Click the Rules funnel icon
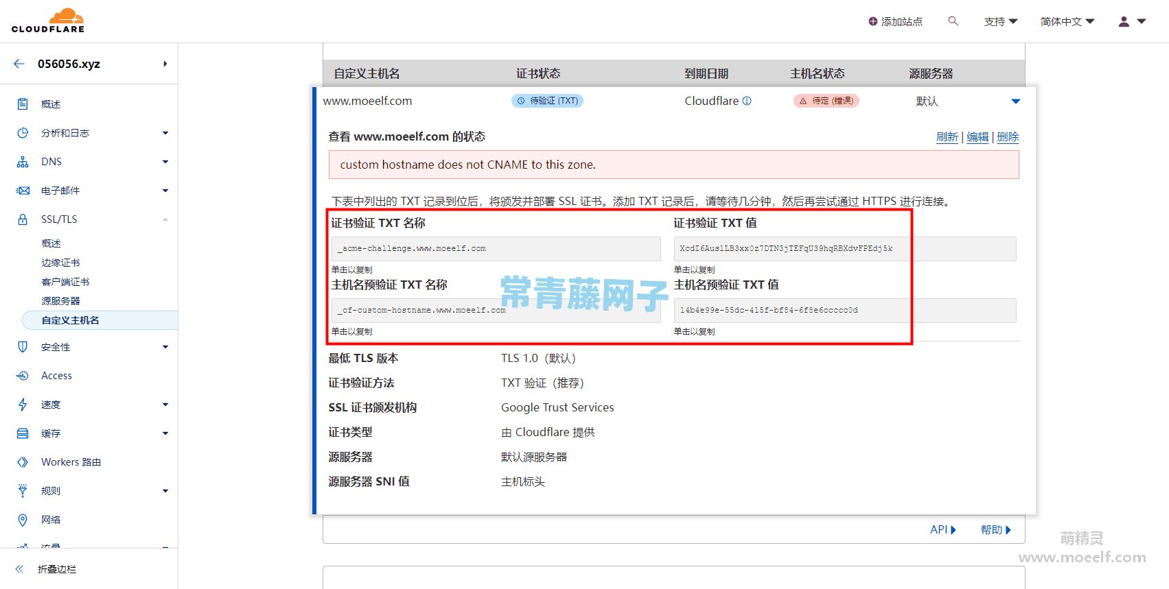The width and height of the screenshot is (1169, 589). tap(23, 491)
